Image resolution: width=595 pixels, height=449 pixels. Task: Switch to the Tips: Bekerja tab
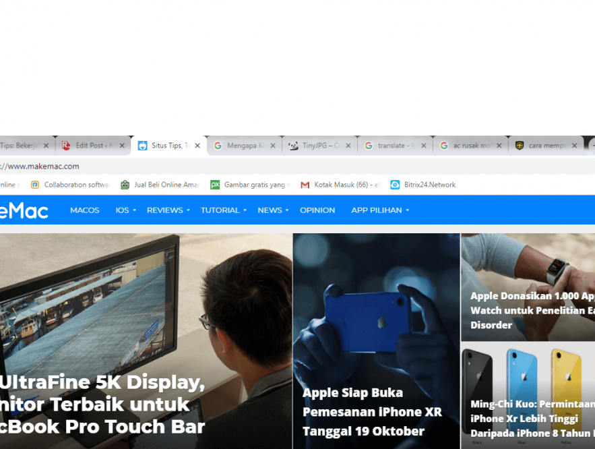(x=26, y=146)
